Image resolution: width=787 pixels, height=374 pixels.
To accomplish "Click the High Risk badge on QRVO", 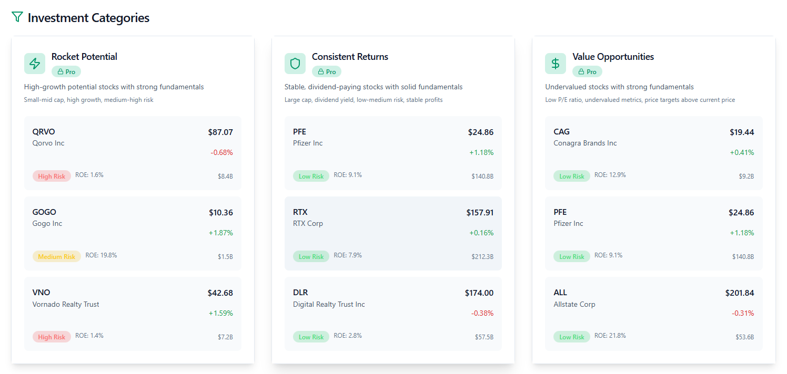I will click(52, 176).
